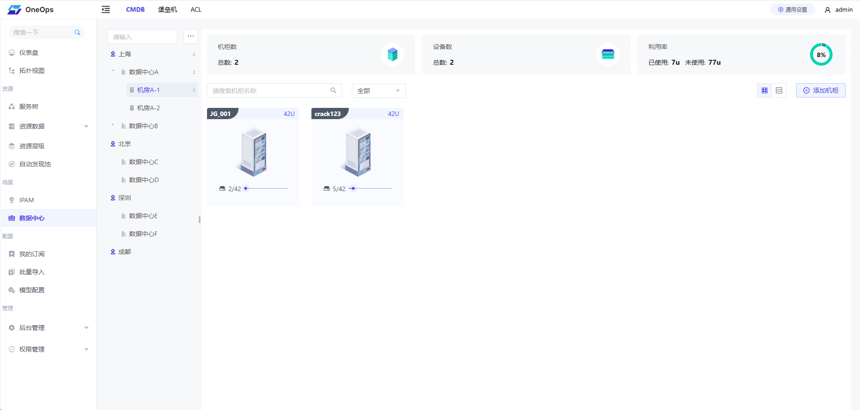Click the admin user avatar icon
This screenshot has height=410, width=860.
[827, 10]
